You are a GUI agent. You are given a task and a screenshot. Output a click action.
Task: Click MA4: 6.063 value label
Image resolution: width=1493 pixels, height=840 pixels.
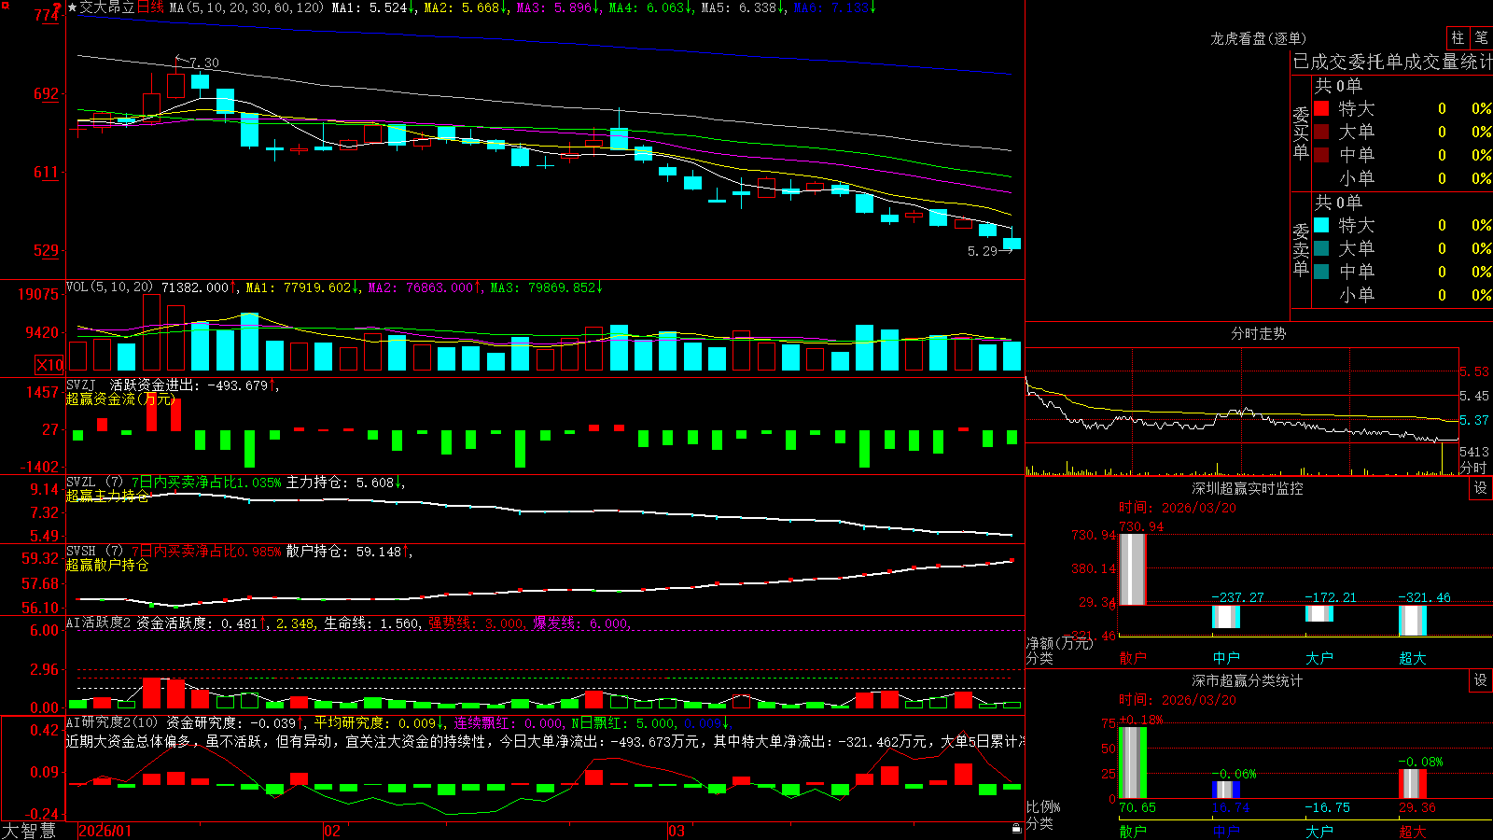point(649,7)
